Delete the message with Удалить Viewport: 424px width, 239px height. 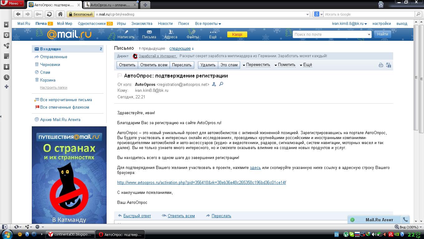(x=208, y=65)
